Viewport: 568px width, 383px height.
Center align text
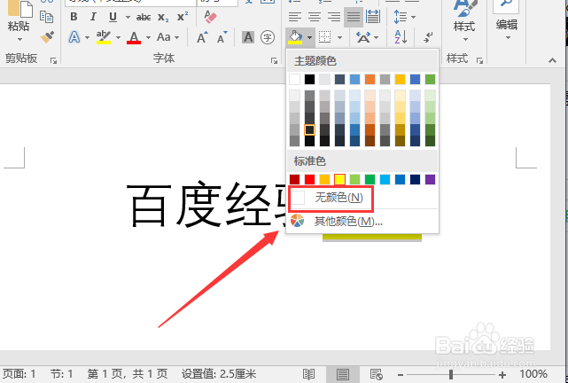[314, 17]
